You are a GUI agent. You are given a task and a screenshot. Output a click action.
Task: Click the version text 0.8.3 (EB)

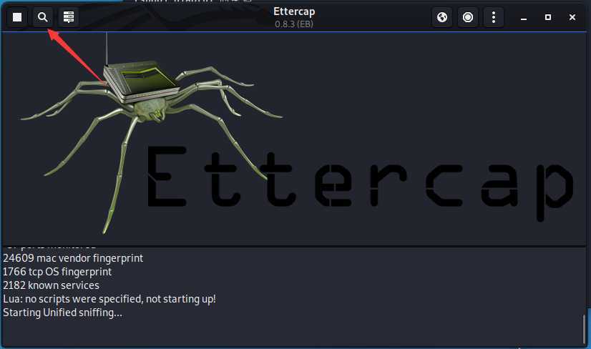pos(294,24)
